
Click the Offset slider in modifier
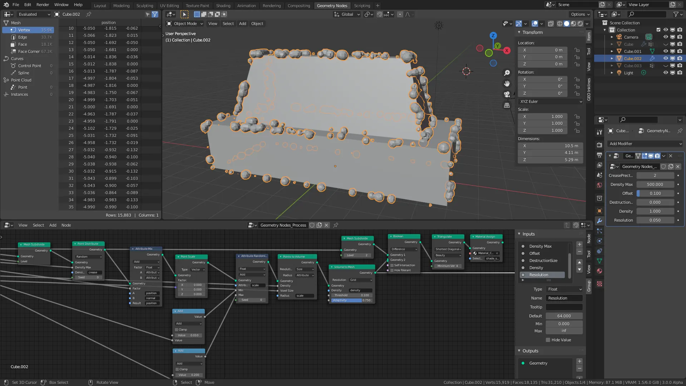[x=655, y=193]
